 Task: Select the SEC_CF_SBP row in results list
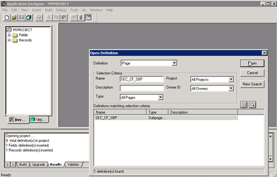tap(166, 118)
